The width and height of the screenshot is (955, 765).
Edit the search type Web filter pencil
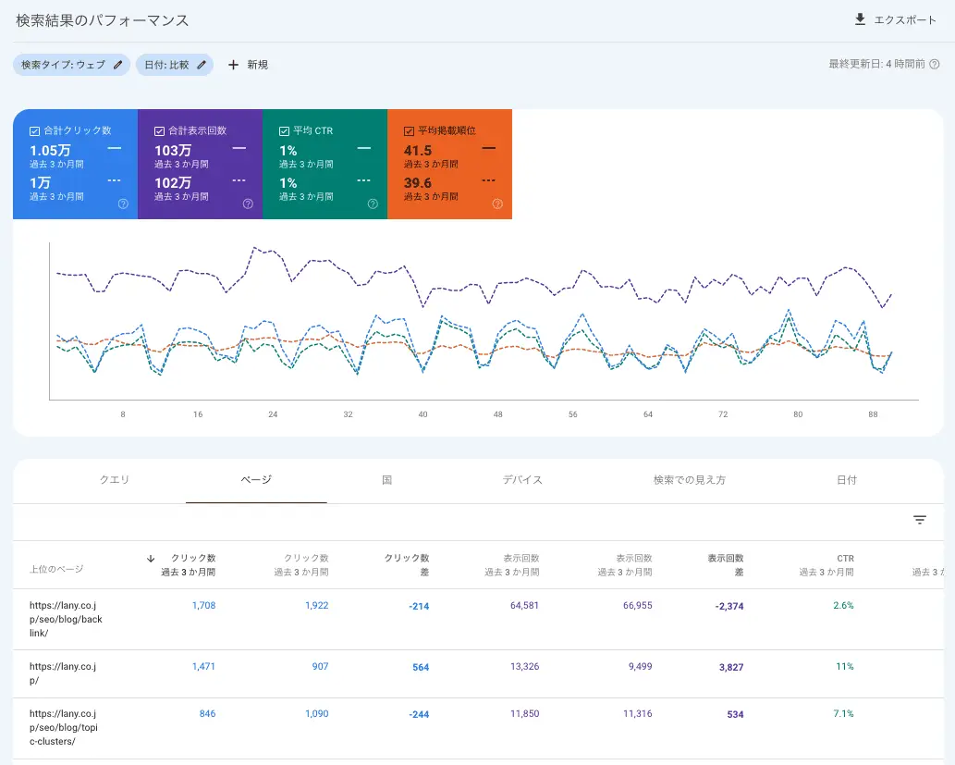coord(117,65)
